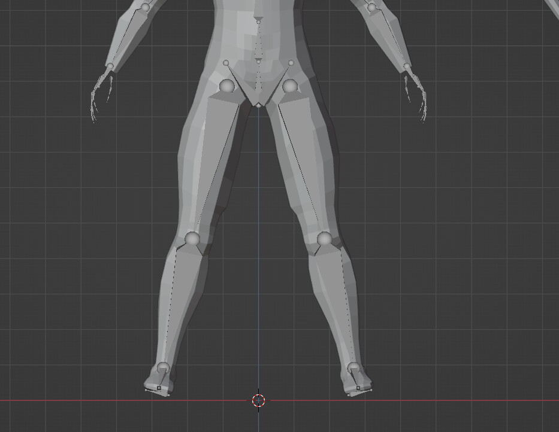Select the hip joint sphere on screen-right leg
The width and height of the screenshot is (559, 432).
point(290,86)
